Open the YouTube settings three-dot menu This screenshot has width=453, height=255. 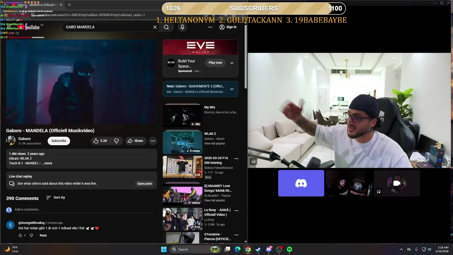210,27
